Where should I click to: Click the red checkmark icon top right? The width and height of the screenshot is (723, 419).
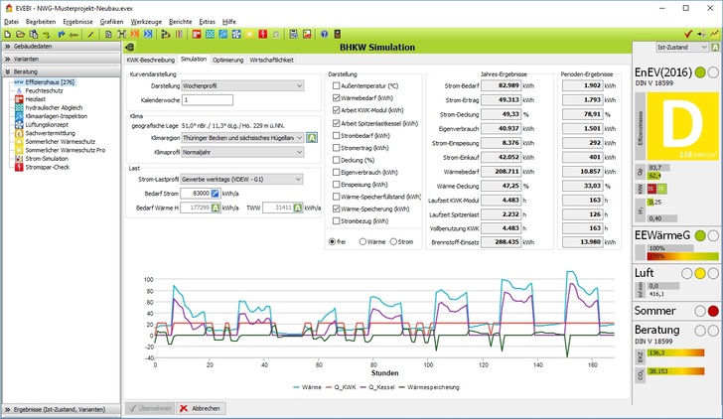click(x=688, y=34)
